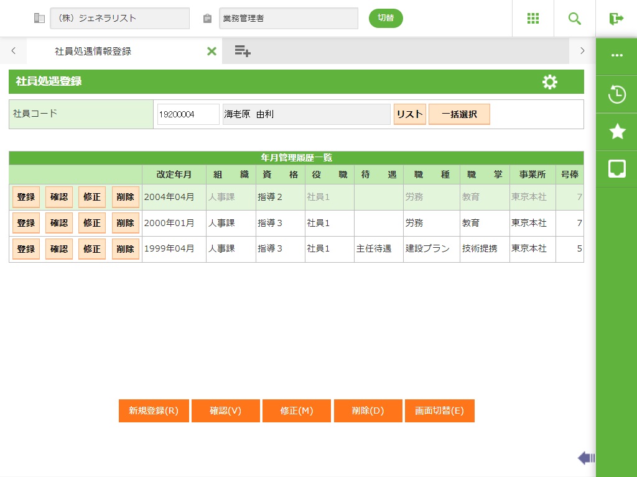Click 修正 in the 2000年01月 row
This screenshot has width=637, height=477.
tap(92, 223)
